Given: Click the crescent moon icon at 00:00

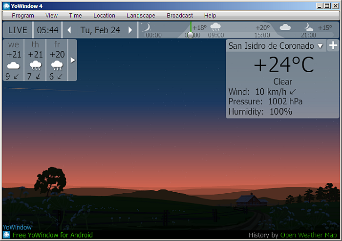Looking at the screenshot, I should click(147, 27).
